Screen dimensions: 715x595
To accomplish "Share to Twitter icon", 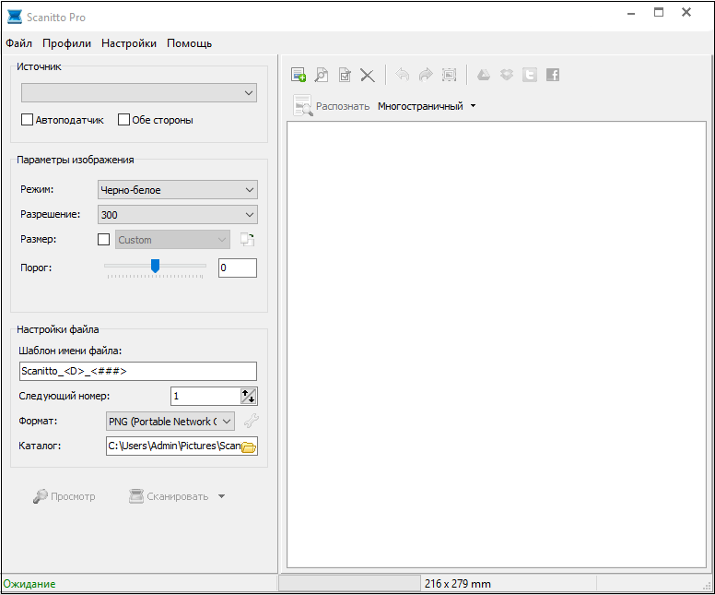I will [530, 75].
